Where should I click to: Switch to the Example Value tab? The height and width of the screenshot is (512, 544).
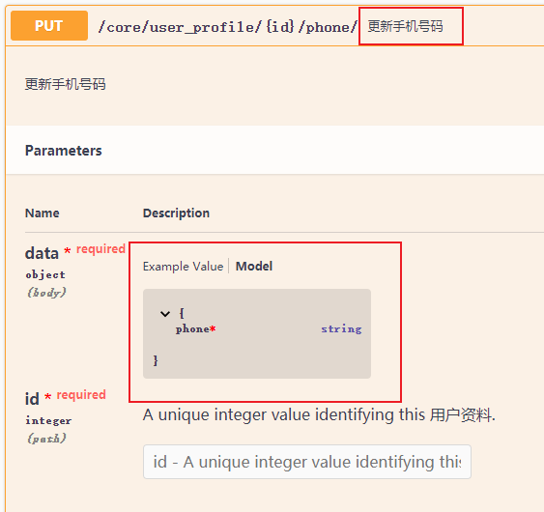(184, 267)
